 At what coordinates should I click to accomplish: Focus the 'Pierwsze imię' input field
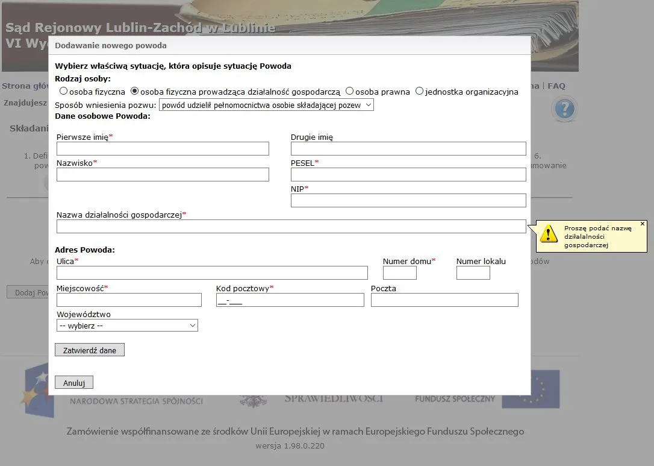[163, 149]
